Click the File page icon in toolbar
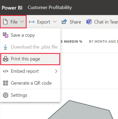The height and width of the screenshot is (119, 118). click(5, 22)
